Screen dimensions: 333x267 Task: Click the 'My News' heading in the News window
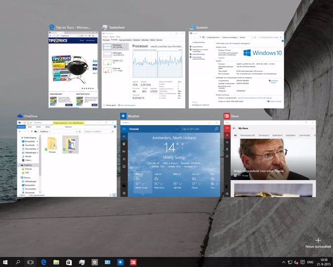243,128
